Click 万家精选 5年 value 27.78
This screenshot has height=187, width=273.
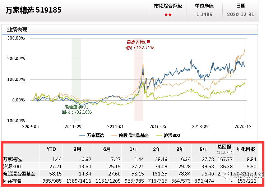click(x=208, y=159)
